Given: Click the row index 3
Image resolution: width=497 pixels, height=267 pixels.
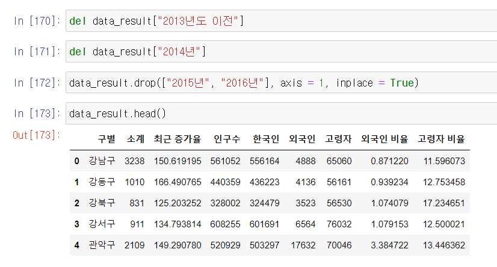Looking at the screenshot, I should [x=76, y=224].
